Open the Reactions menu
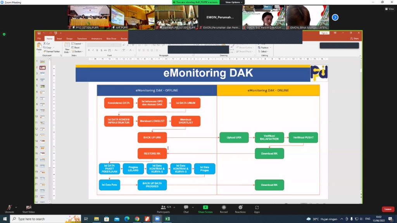 240,208
